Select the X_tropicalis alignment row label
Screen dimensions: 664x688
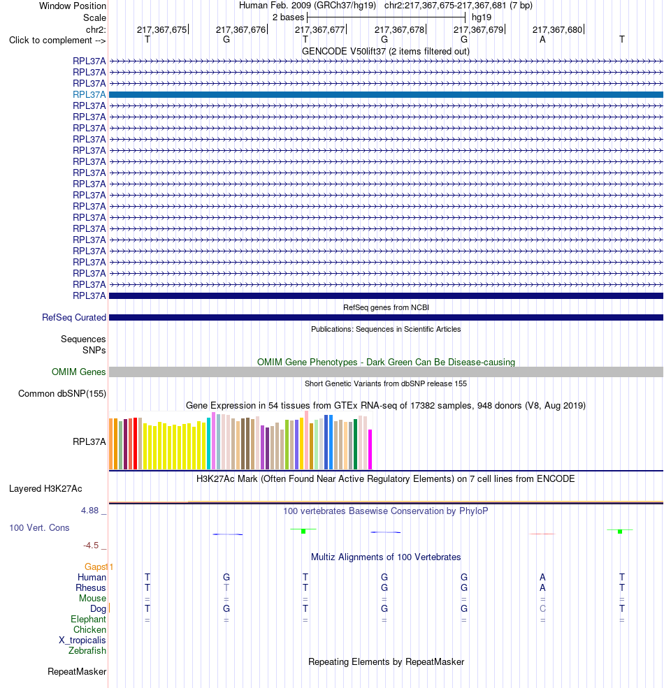[82, 641]
